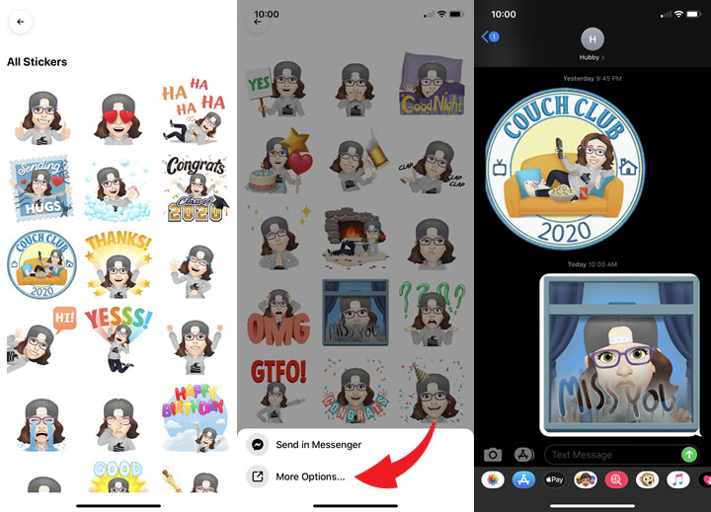Select the HI! speech bubble sticker
The image size is (711, 512).
(x=41, y=339)
